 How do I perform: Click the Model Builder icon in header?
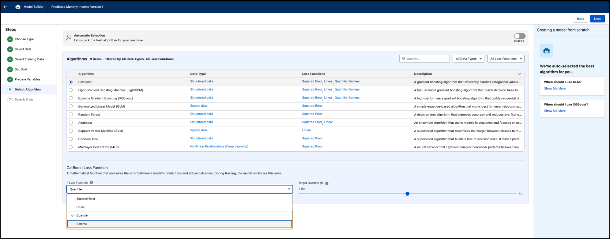pyautogui.click(x=18, y=7)
